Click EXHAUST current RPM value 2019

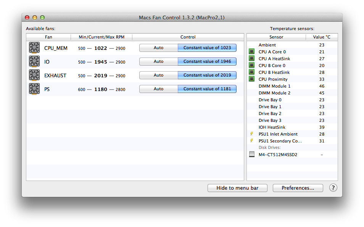pyautogui.click(x=100, y=75)
